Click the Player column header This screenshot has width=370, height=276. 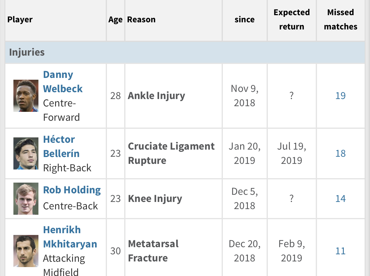click(x=20, y=20)
